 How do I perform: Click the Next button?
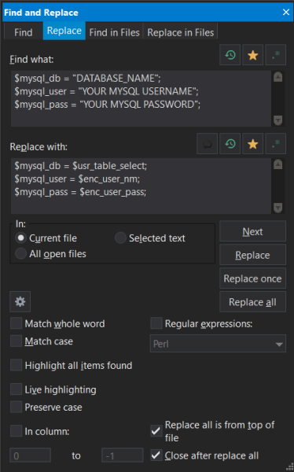[x=252, y=231]
